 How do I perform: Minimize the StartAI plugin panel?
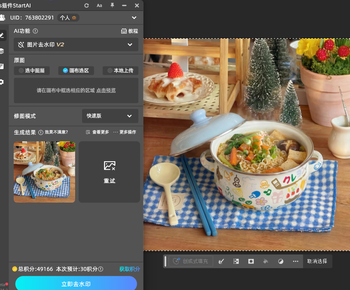coord(124,5)
